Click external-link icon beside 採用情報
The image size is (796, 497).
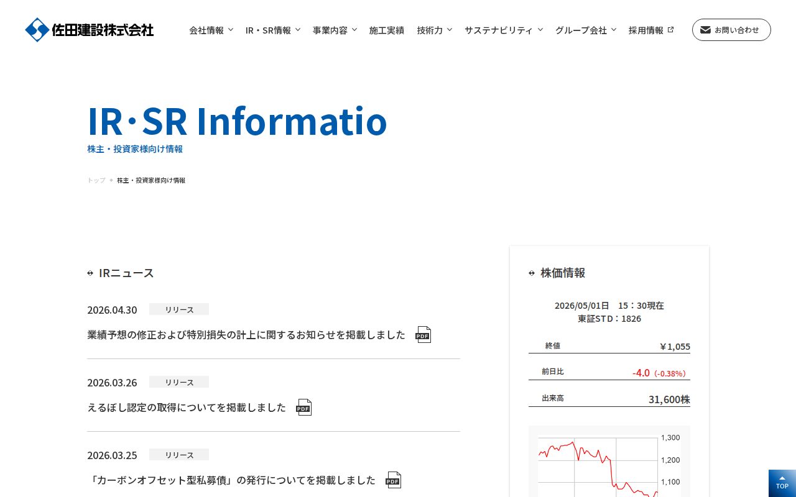coord(670,29)
